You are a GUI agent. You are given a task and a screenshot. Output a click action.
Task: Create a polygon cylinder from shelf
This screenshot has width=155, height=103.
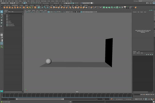point(10,7)
